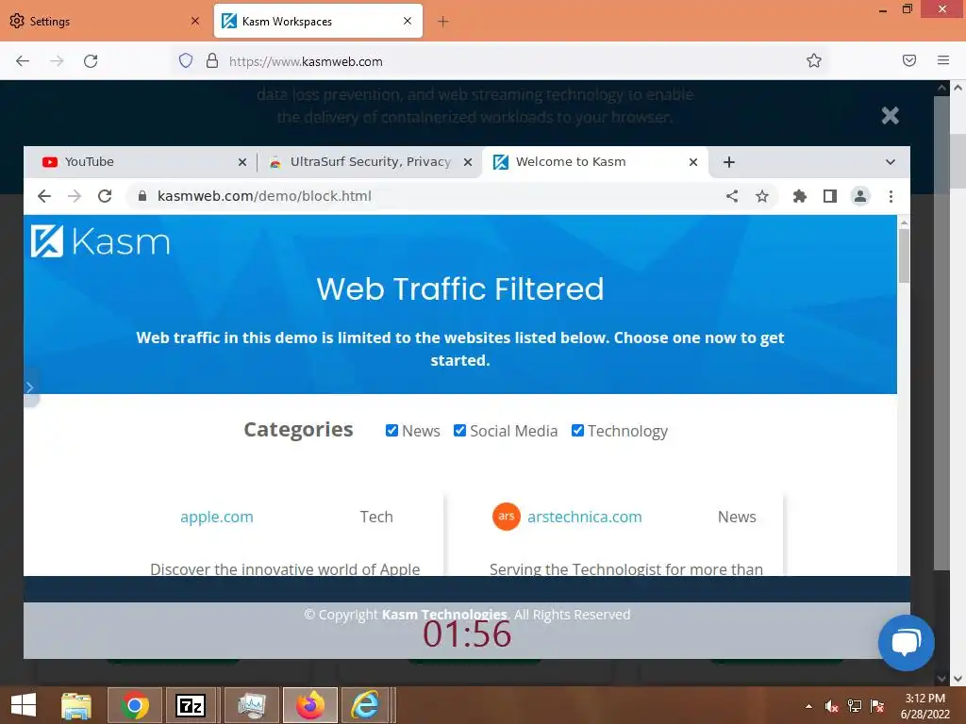Open Firefox hamburger application menu
Viewport: 966px width, 724px height.
(943, 60)
